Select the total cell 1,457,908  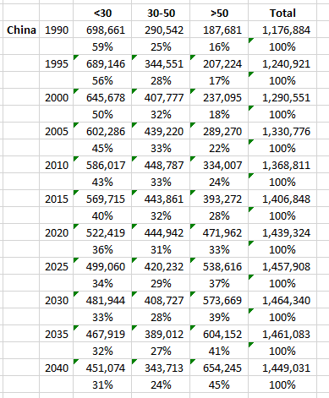(x=282, y=266)
